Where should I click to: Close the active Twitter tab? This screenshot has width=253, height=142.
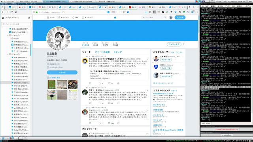click(x=106, y=7)
